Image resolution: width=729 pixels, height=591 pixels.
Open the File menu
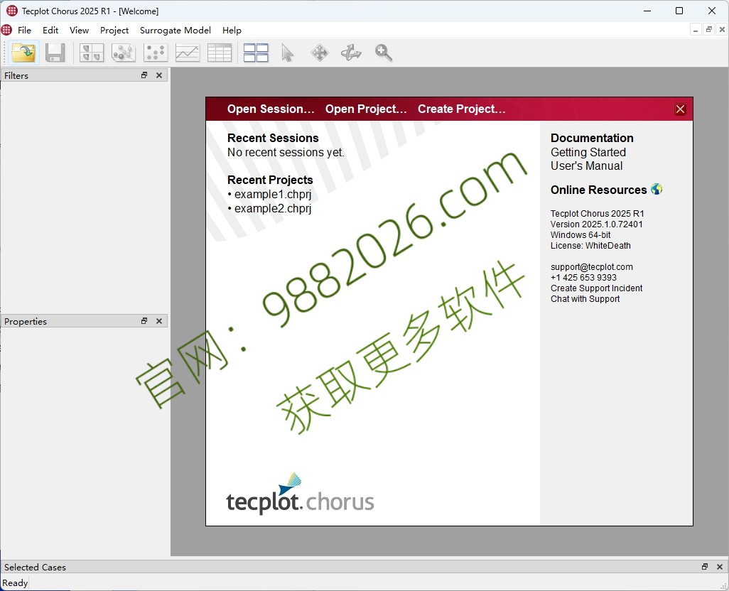(x=24, y=31)
